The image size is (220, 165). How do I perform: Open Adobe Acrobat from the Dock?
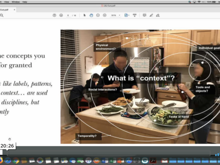pyautogui.click(x=153, y=160)
